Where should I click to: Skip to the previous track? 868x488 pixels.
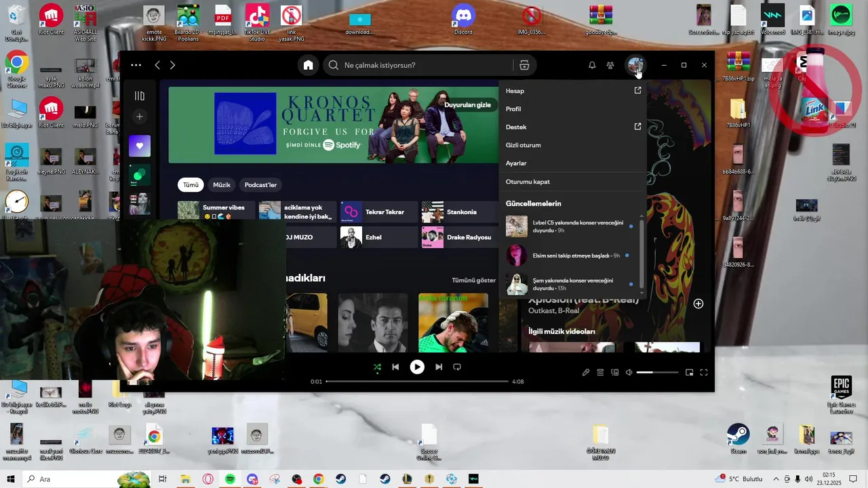coord(395,367)
